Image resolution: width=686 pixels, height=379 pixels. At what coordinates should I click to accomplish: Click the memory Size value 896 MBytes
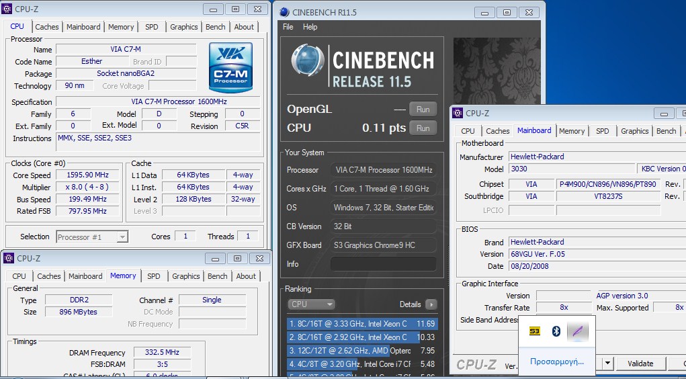tap(79, 312)
